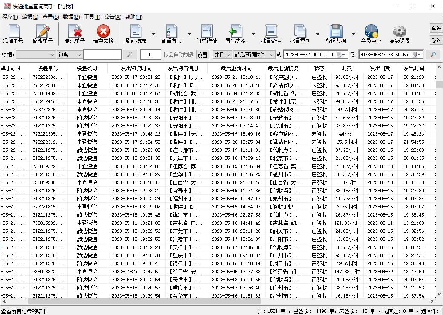Click the 清空表格 red cross icon
Image resolution: width=443 pixels, height=315 pixels.
103,34
